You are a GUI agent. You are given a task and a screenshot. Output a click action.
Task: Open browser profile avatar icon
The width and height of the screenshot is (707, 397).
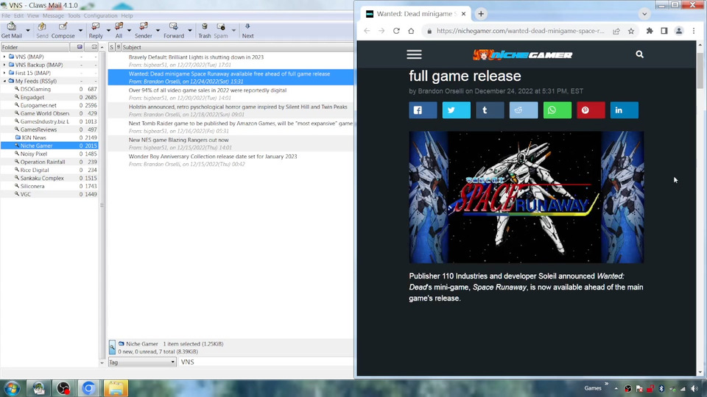coord(678,31)
